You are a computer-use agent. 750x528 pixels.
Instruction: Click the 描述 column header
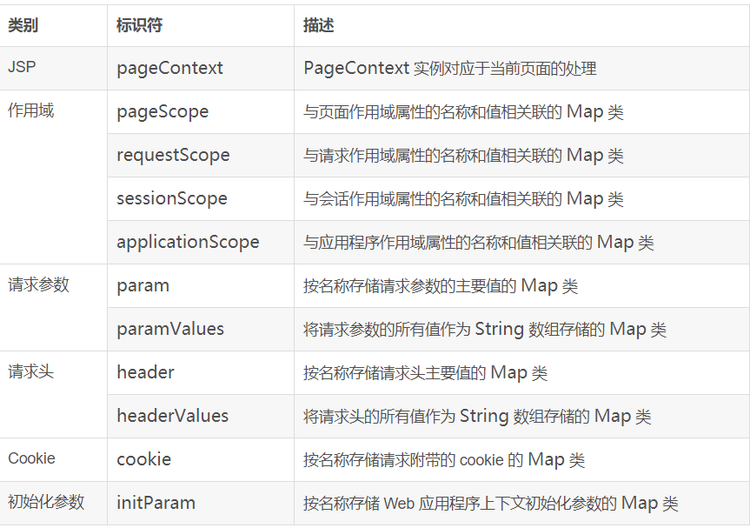point(318,25)
